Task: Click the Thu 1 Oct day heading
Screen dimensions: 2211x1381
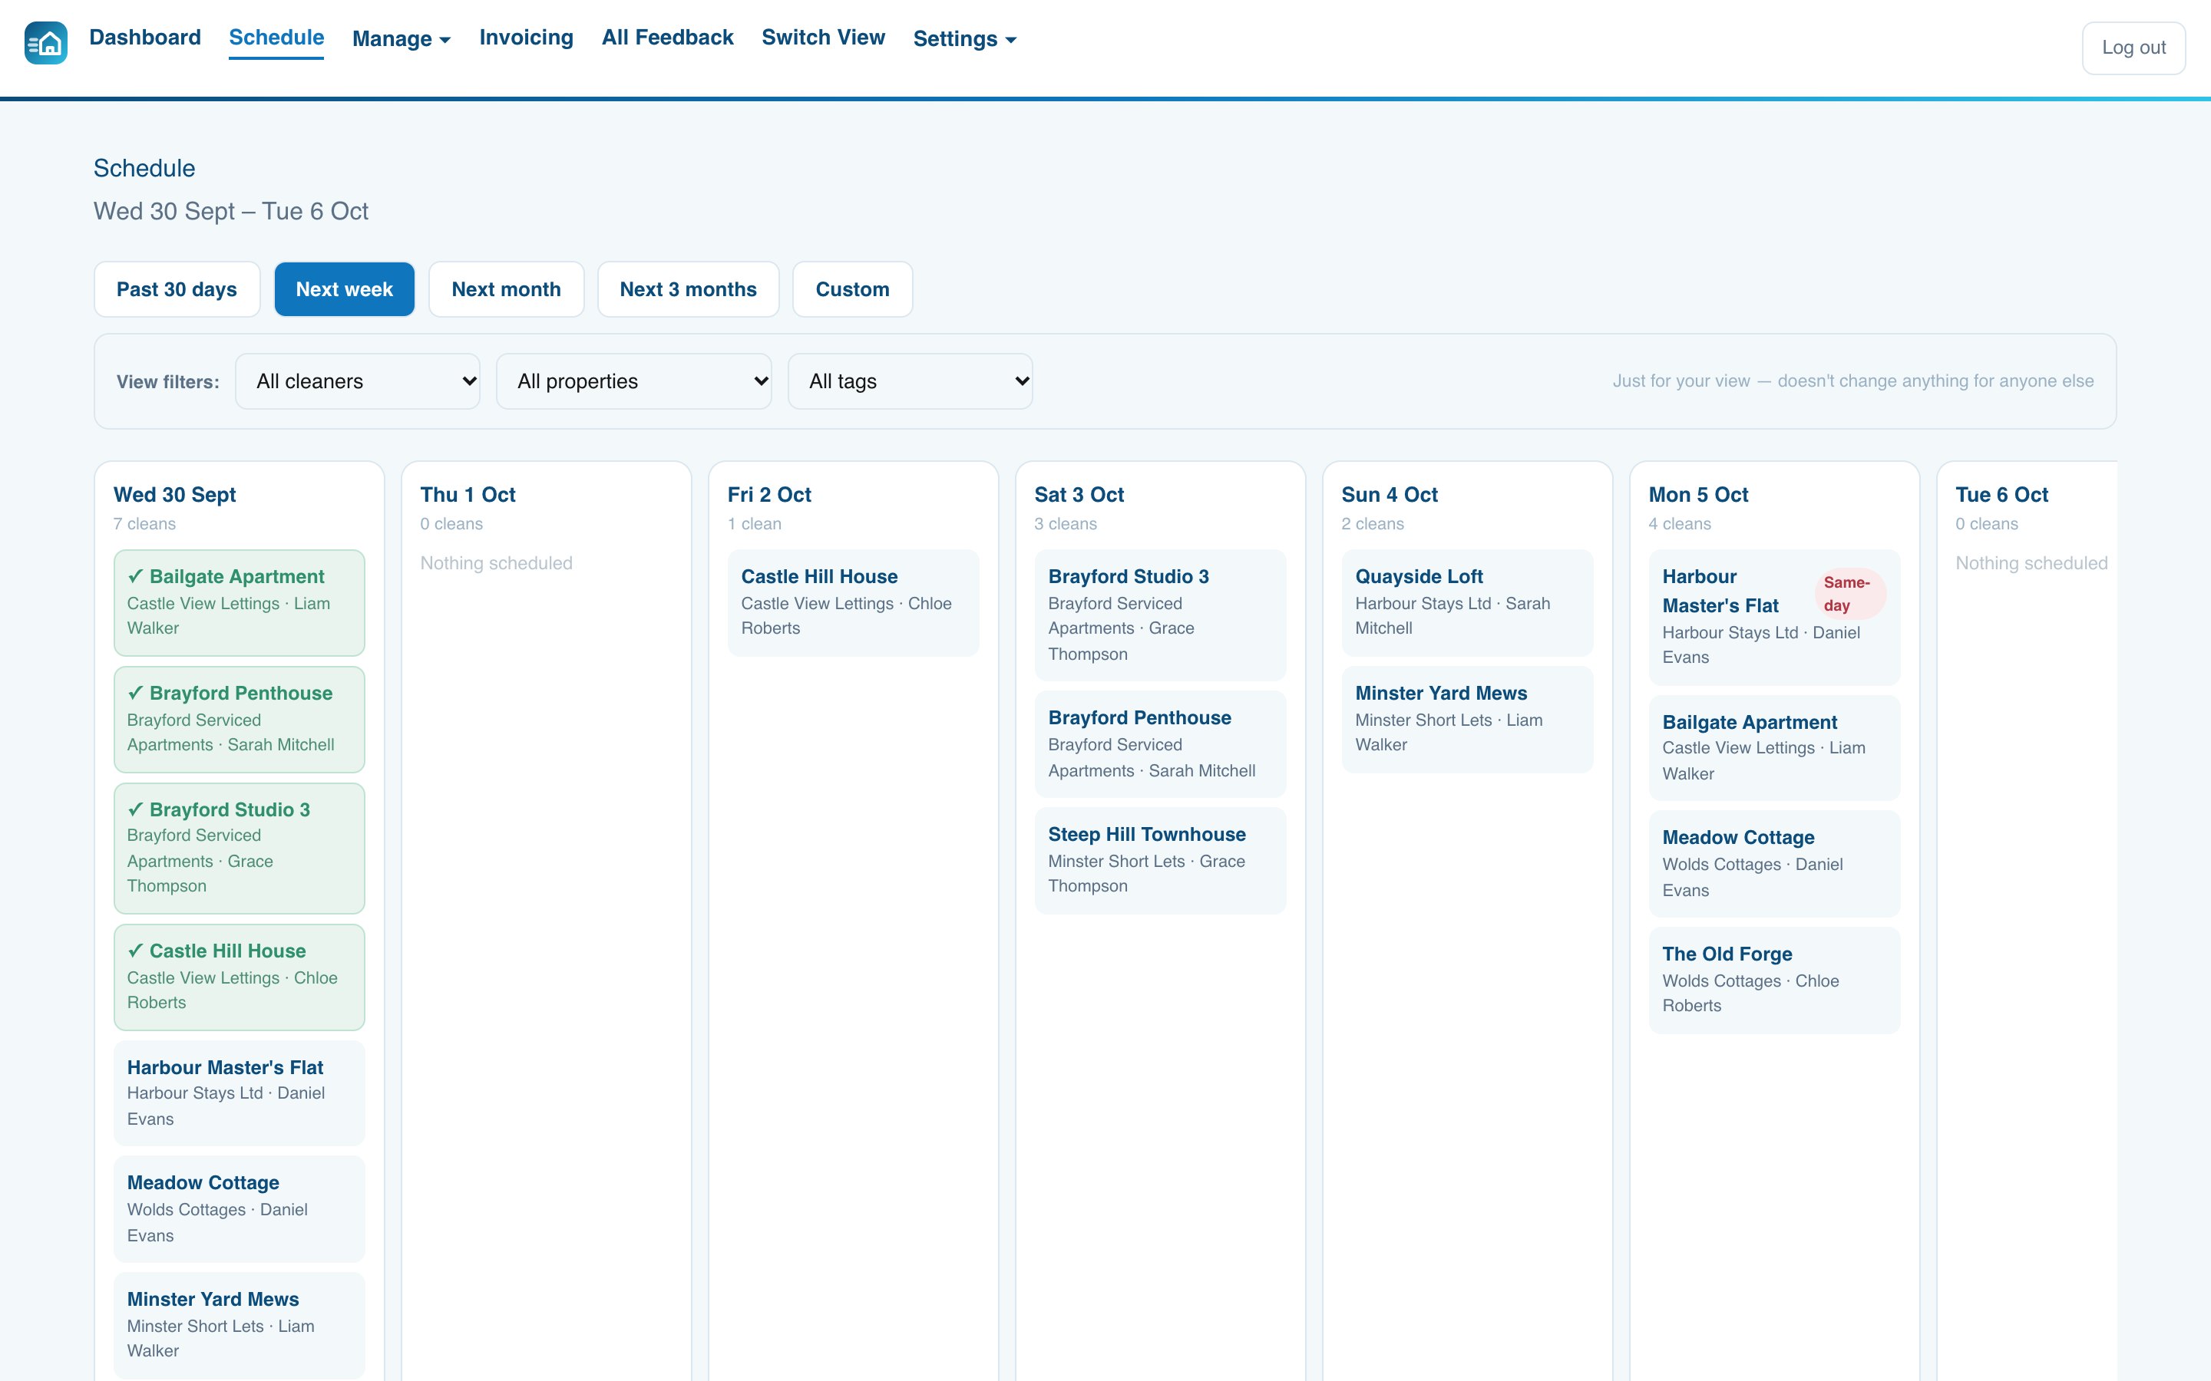Action: [468, 495]
